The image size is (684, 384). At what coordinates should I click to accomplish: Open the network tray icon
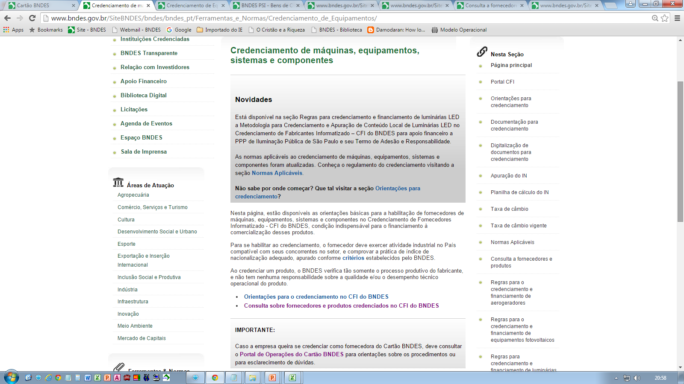[x=627, y=378]
